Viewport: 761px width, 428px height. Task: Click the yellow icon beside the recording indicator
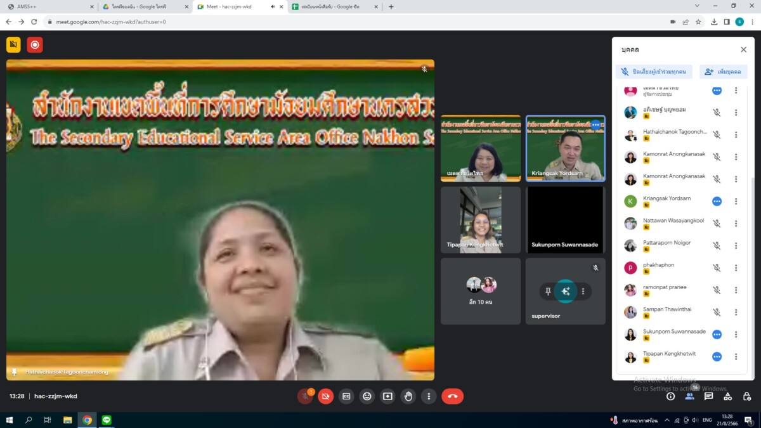tap(13, 45)
